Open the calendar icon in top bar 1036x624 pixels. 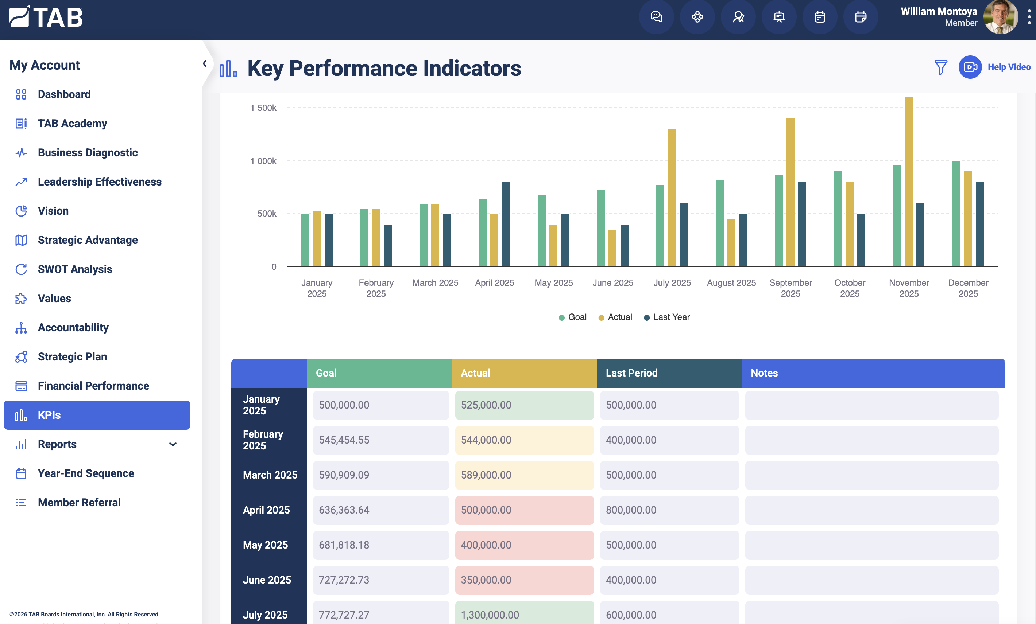pos(820,17)
